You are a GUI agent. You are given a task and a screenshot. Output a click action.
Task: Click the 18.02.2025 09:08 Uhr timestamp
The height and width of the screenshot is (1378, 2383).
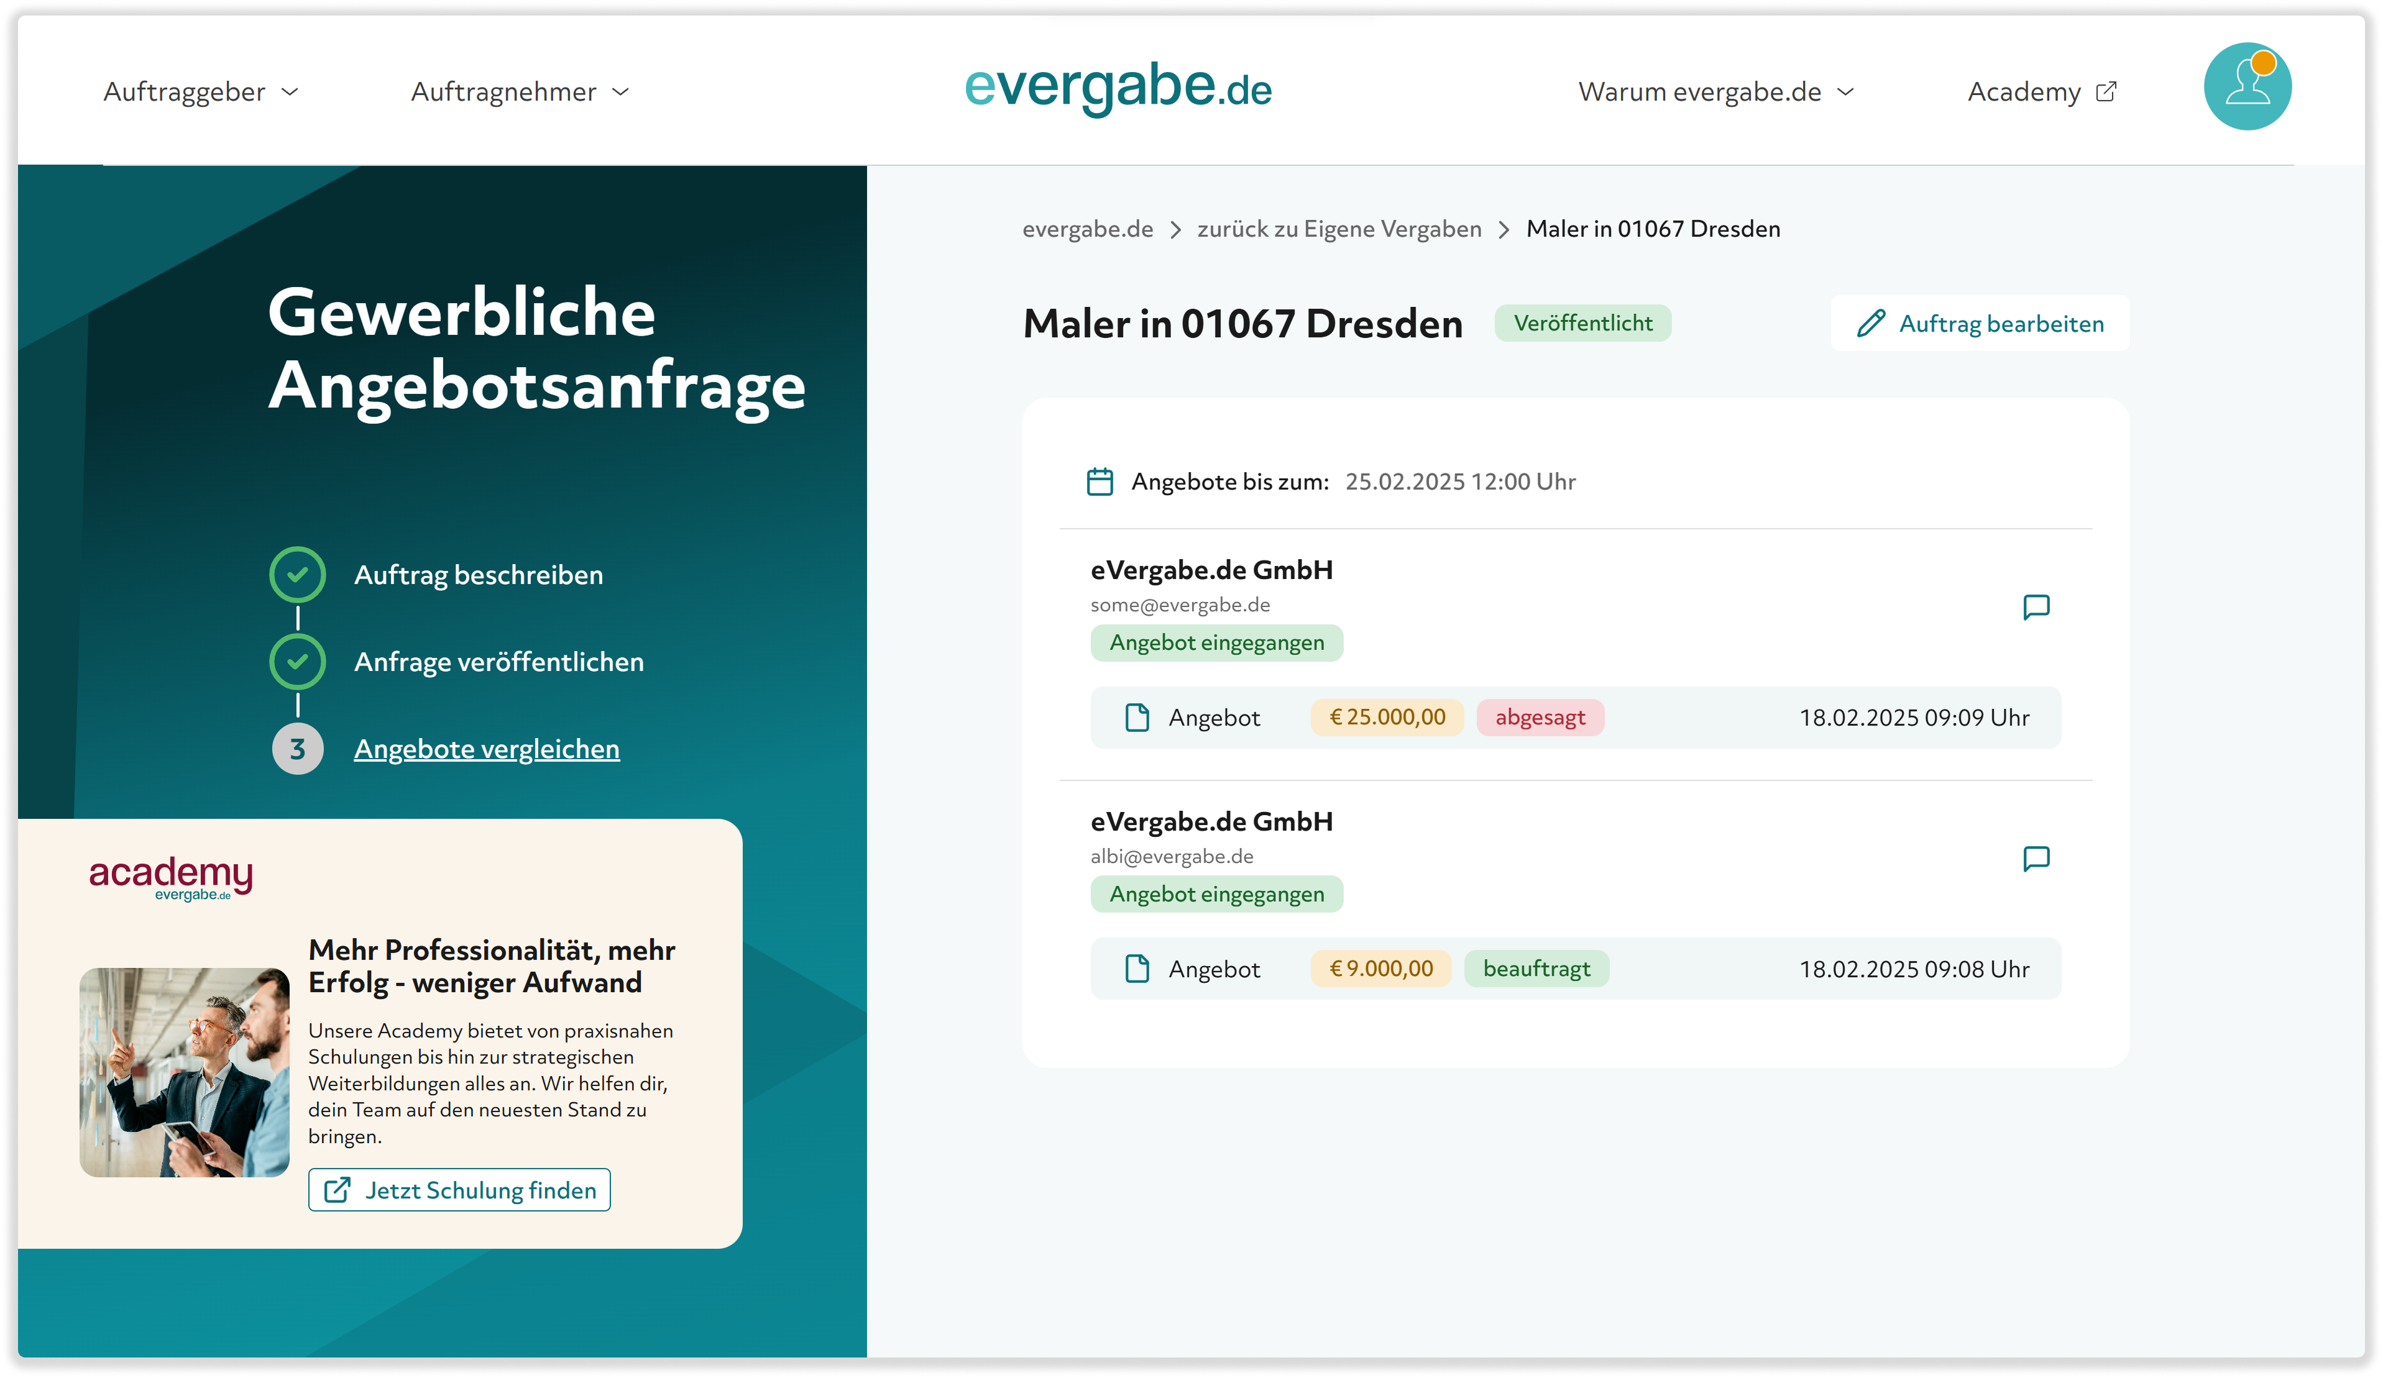(1914, 969)
